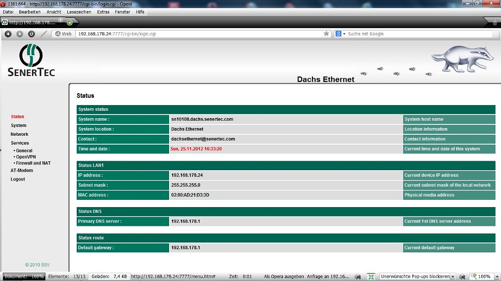
Task: Click the fit-to-width icon in status bar
Action: [371, 276]
